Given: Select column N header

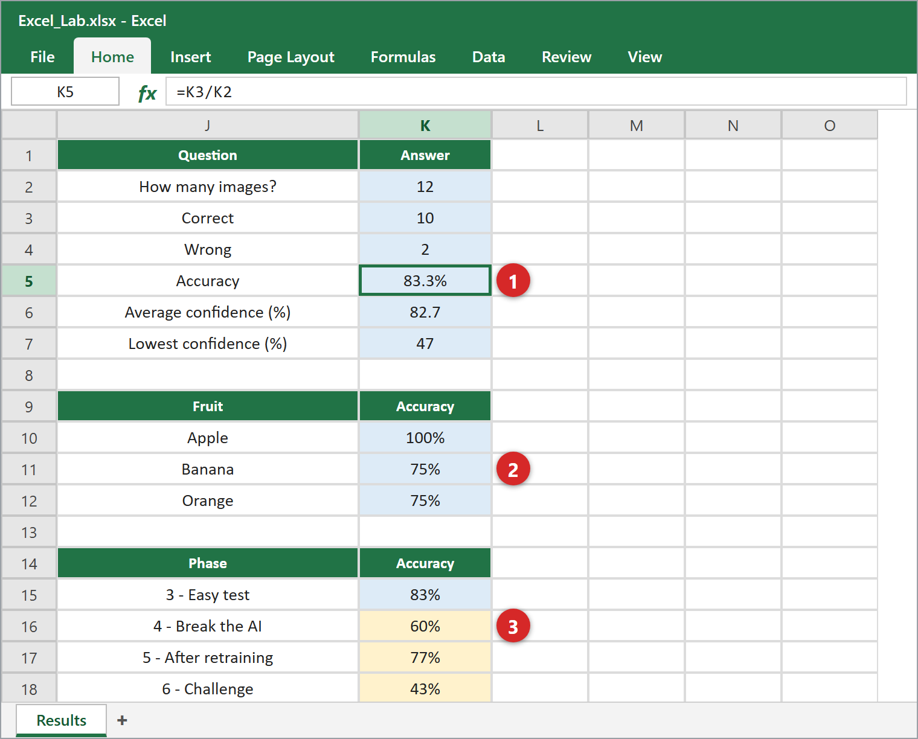Looking at the screenshot, I should coord(733,125).
